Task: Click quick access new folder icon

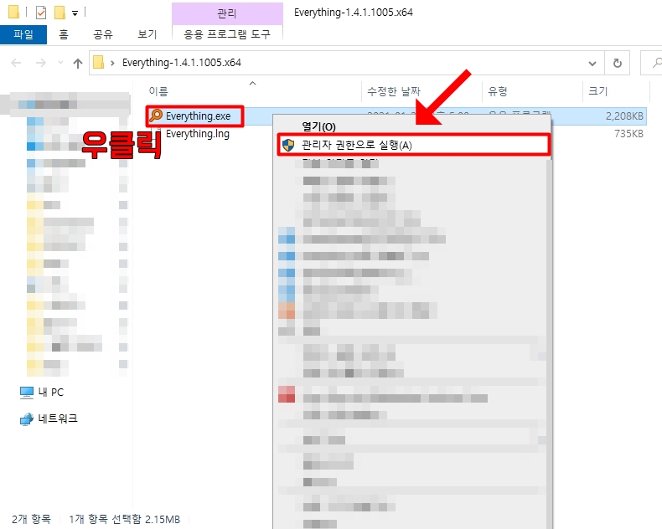Action: 59,13
